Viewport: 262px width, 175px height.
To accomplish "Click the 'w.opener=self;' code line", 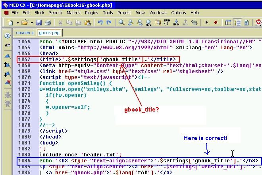I will tap(68, 107).
